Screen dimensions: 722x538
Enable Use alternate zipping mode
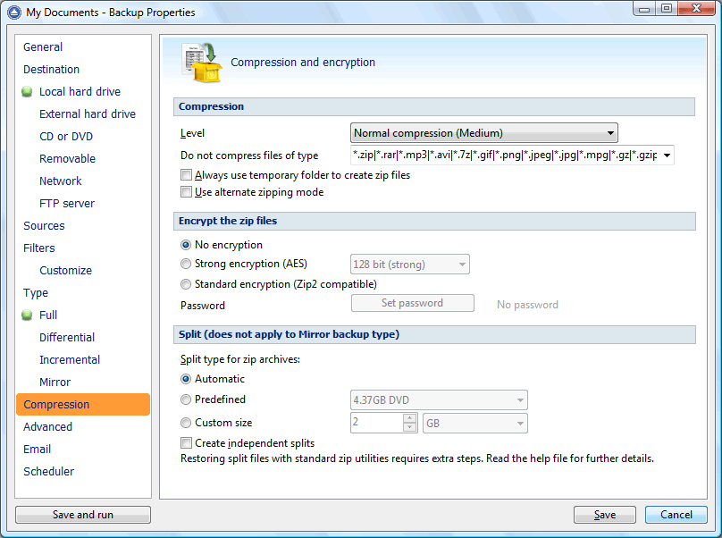tap(186, 192)
